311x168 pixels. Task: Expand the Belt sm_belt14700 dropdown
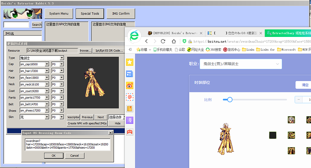(47, 104)
